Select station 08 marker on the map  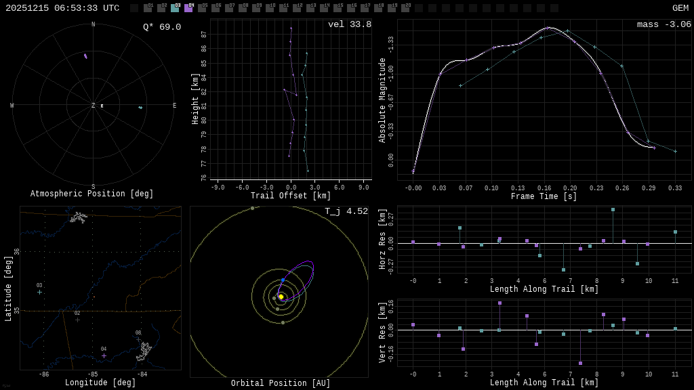point(138,339)
